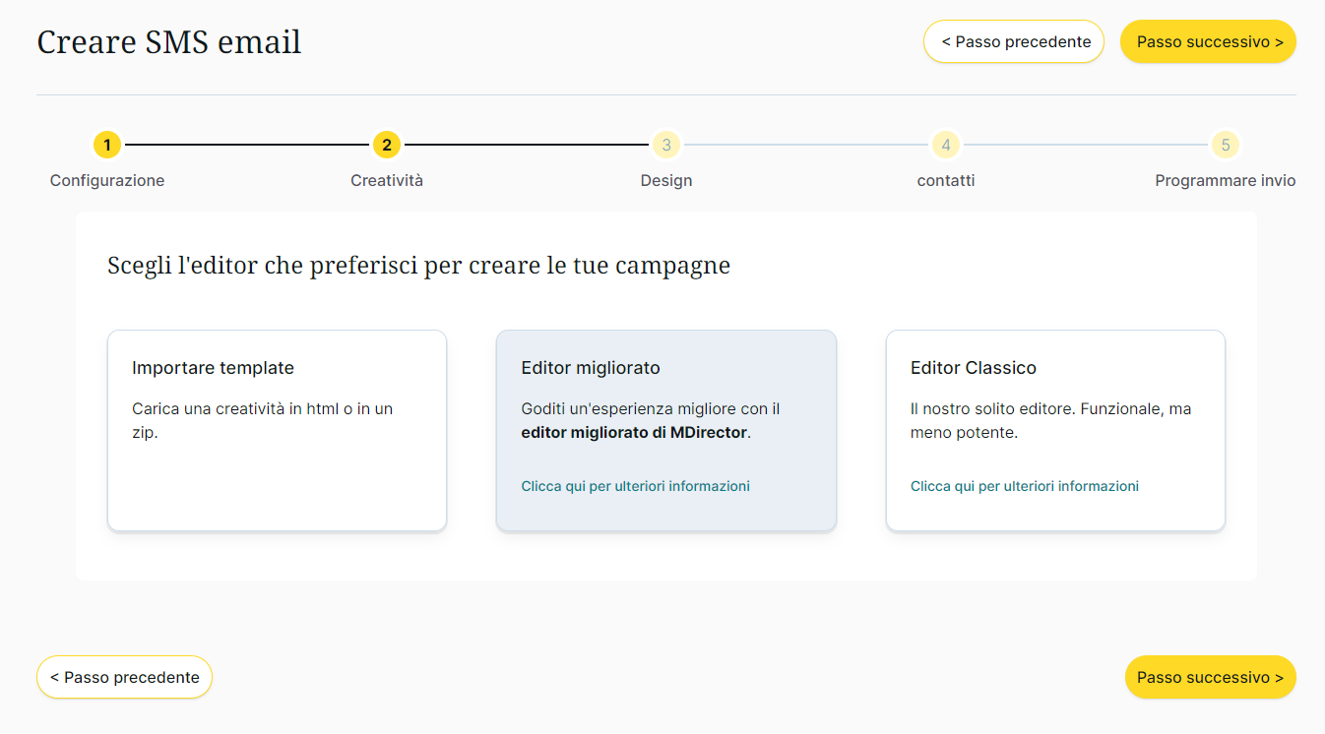1325x734 pixels.
Task: Open the Programmare invio step label
Action: [x=1225, y=181]
